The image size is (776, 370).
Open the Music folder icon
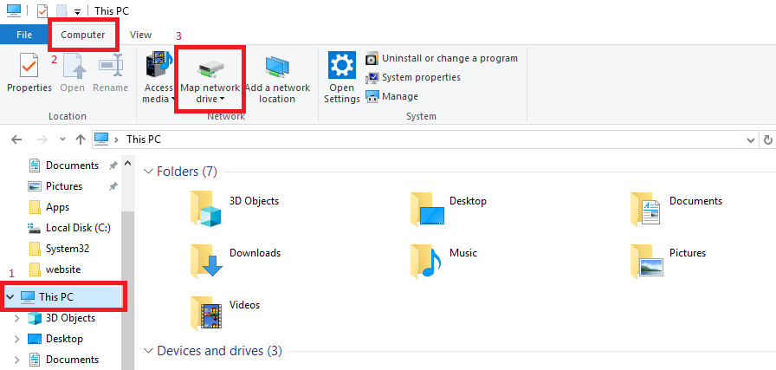click(x=426, y=260)
